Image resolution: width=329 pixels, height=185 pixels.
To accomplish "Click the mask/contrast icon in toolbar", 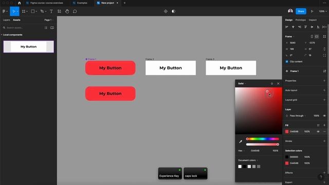I will [x=173, y=11].
